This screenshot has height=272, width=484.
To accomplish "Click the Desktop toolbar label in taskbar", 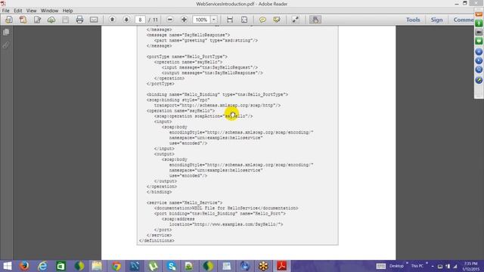I will pos(396,266).
